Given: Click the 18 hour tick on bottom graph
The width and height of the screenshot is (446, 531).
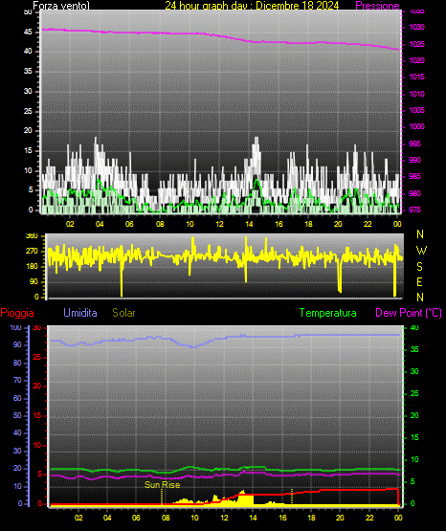Looking at the screenshot, I should click(311, 518).
